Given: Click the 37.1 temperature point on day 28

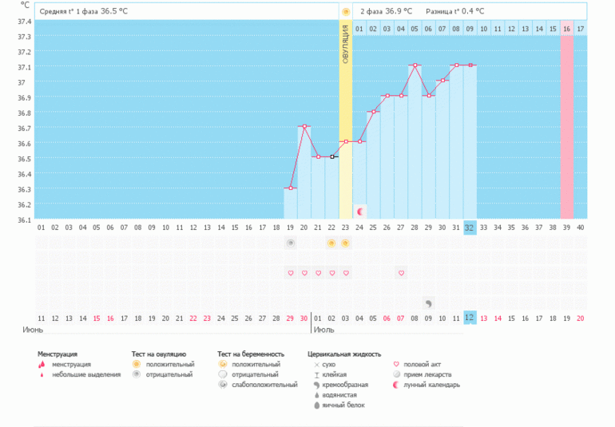Looking at the screenshot, I should 415,65.
